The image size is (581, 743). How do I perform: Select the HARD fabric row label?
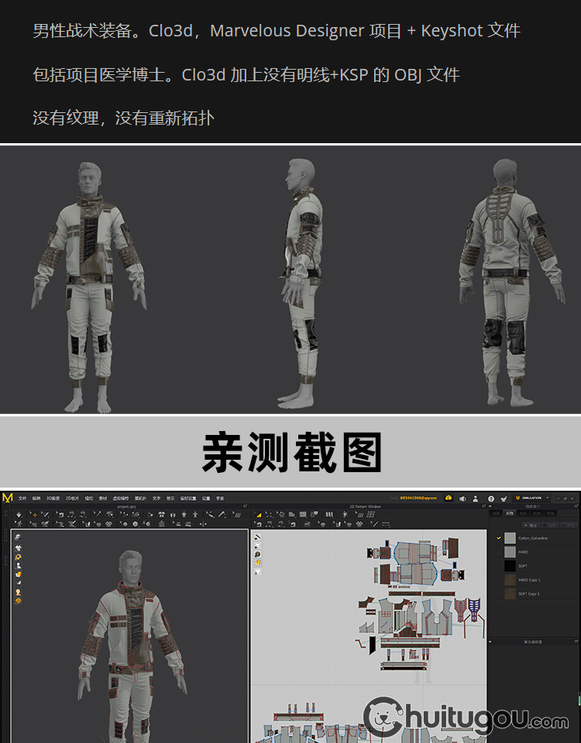(x=523, y=552)
